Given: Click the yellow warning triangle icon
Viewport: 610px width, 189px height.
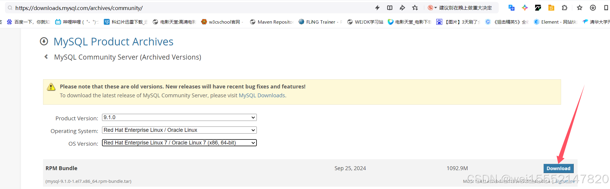Looking at the screenshot, I should (51, 87).
